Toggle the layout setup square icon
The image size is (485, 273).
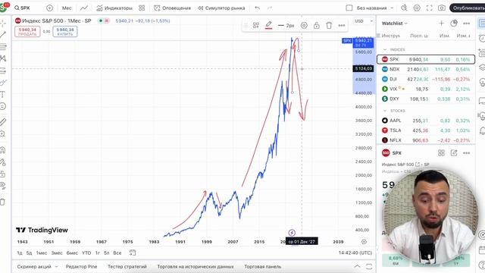pyautogui.click(x=349, y=8)
